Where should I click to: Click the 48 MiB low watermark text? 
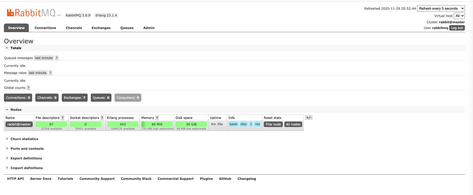pos(191,129)
